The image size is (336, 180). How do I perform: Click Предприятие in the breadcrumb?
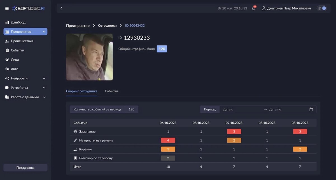[x=78, y=25]
